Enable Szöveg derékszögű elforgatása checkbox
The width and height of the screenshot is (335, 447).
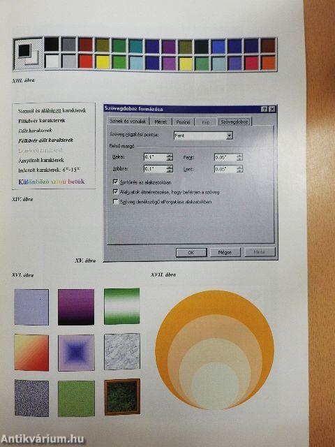[x=115, y=202]
